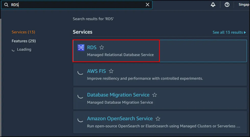This screenshot has width=250, height=137.
Task: Click the AWS FIS loading icon
Action: tap(80, 72)
